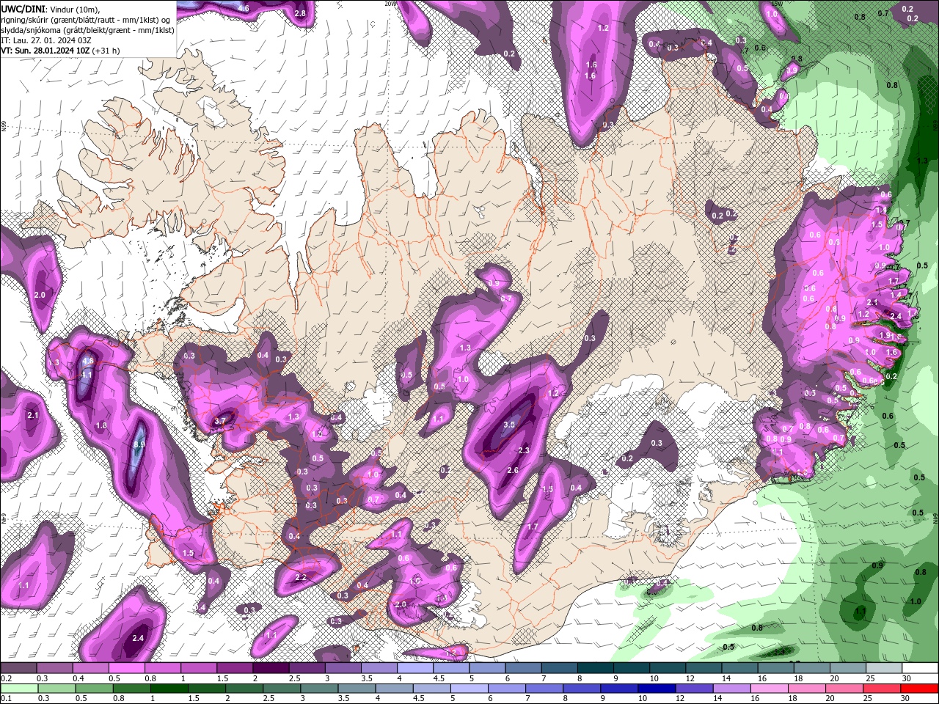Click the 4.1 value in the western snow band

coord(87,374)
